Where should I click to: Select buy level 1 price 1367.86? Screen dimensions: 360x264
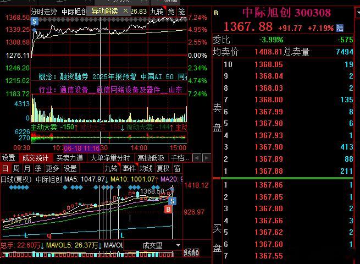click(x=269, y=185)
